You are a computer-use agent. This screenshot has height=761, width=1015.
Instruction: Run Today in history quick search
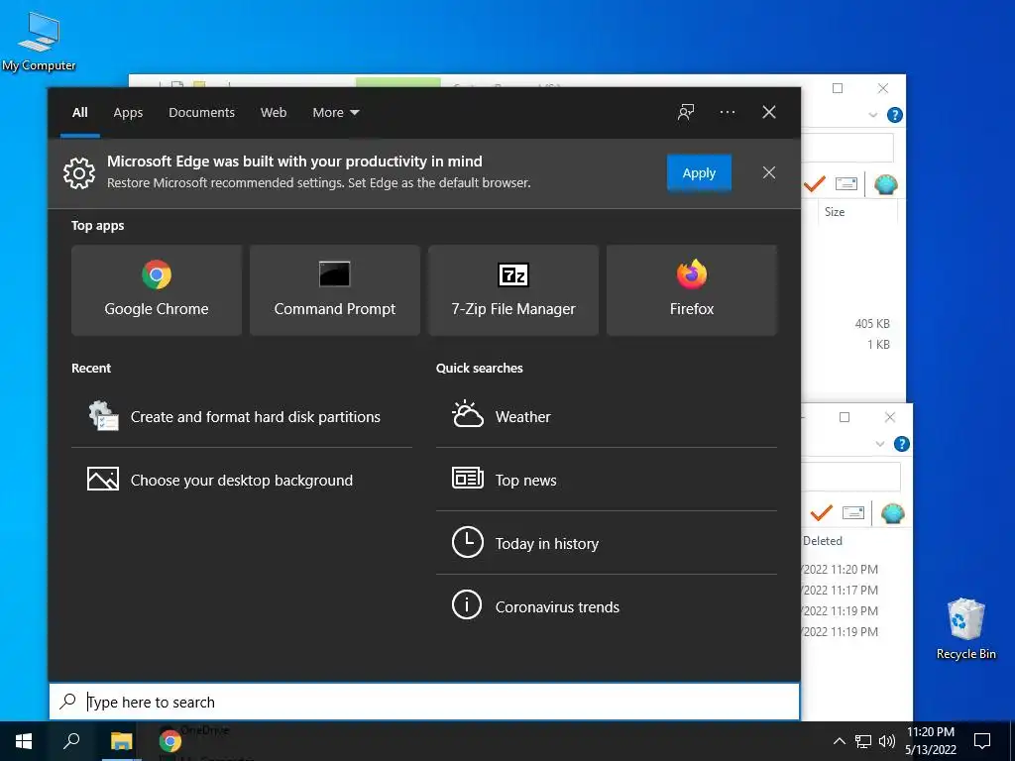click(607, 544)
